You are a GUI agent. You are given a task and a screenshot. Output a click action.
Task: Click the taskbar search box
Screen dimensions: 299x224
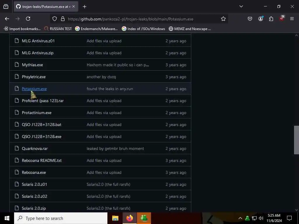tap(61, 218)
